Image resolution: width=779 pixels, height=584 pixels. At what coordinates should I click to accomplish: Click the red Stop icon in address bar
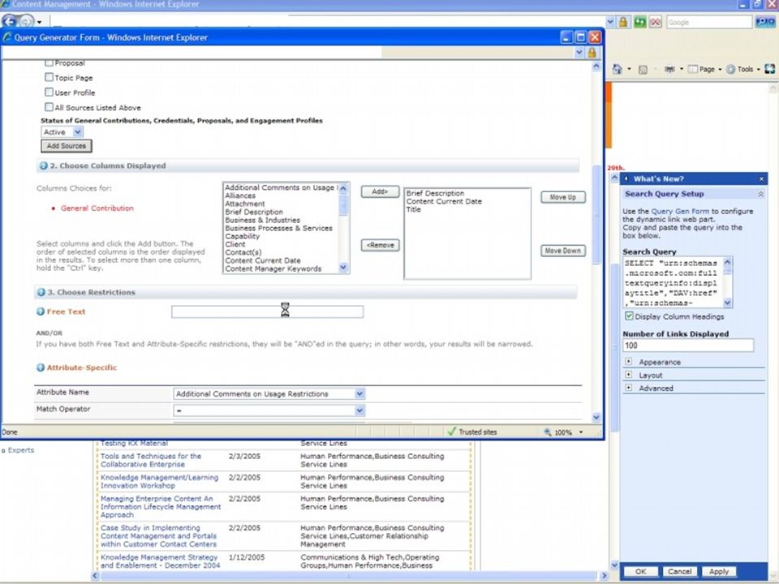(x=656, y=22)
